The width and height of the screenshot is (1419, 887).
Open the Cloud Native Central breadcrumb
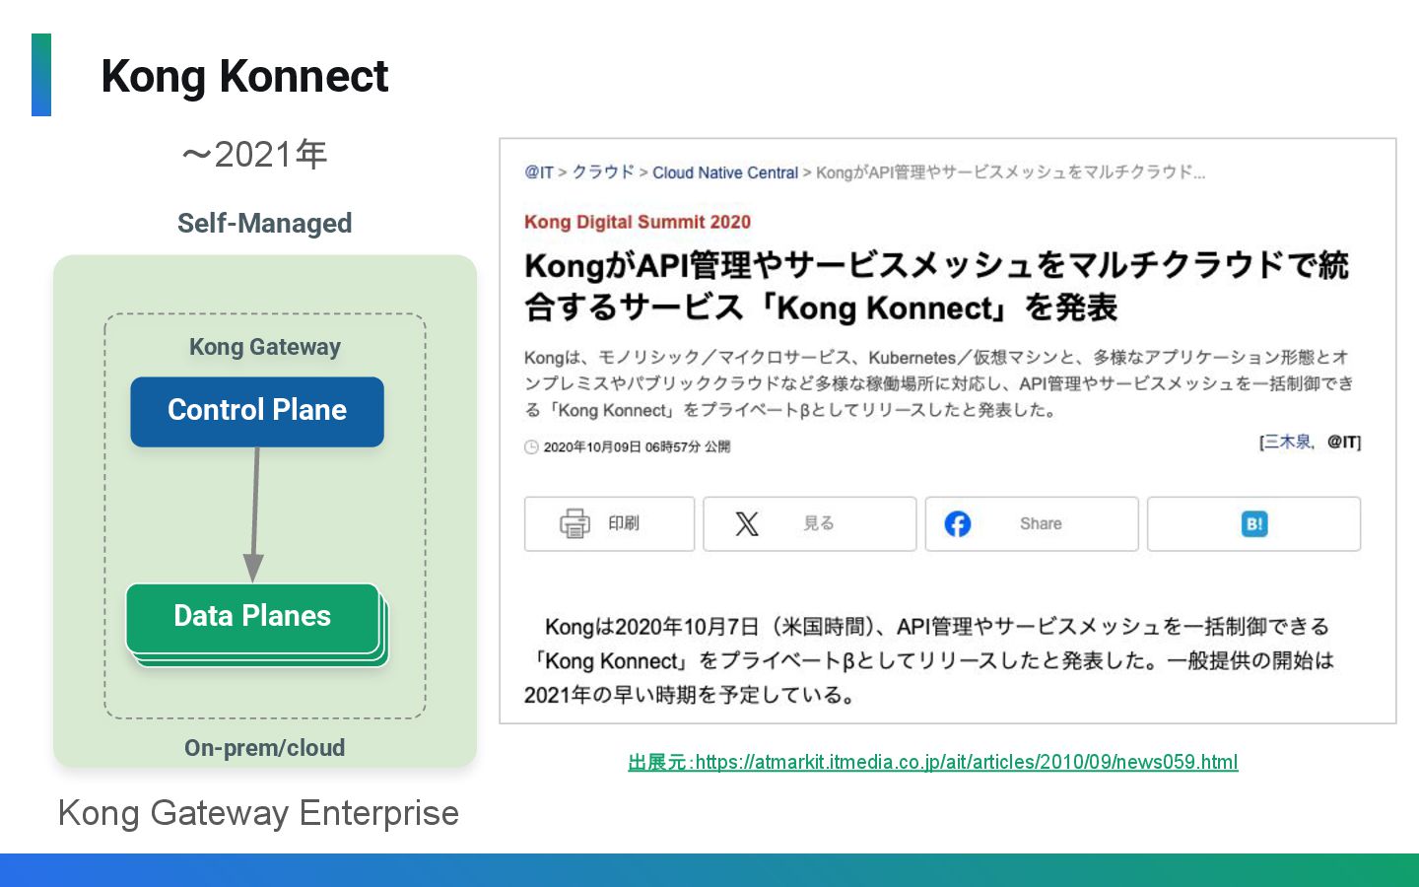click(x=724, y=172)
